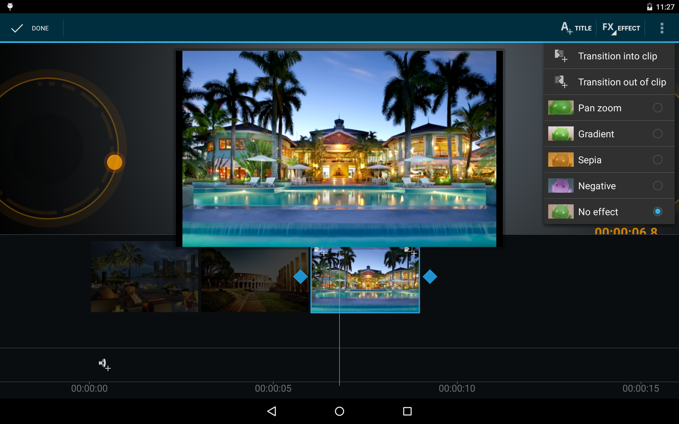Screen dimensions: 679x424
Task: Click blue diamond marker after selected clip
Action: [x=430, y=277]
